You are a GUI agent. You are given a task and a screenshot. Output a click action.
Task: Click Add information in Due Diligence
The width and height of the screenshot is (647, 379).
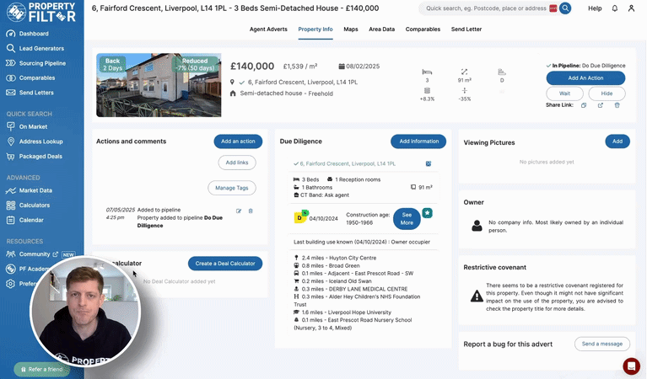pyautogui.click(x=418, y=141)
